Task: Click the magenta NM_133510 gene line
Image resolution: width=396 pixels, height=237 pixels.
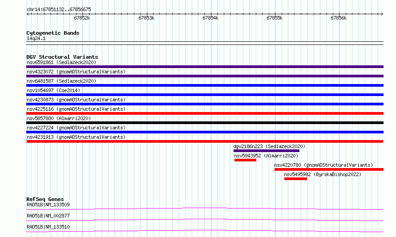Action: 205,231
